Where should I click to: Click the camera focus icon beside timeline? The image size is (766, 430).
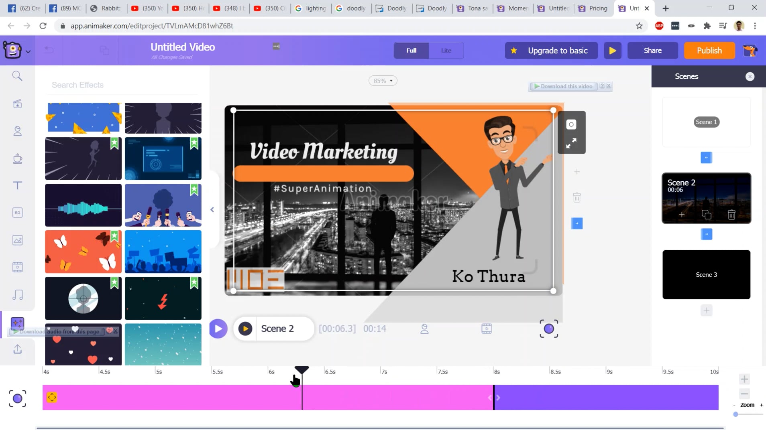tap(17, 398)
